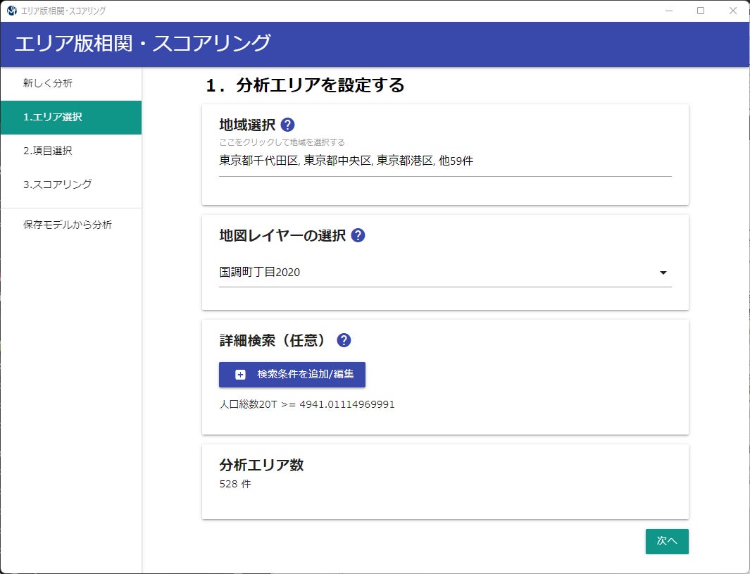
Task: Close the エリア版相関・スコアリング window
Action: [x=733, y=11]
